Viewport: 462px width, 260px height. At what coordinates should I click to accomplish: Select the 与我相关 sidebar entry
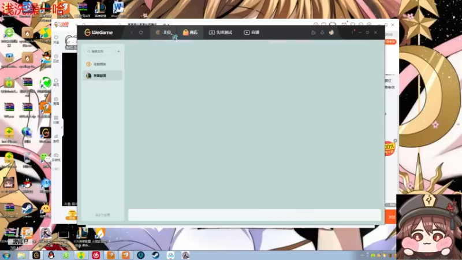click(103, 64)
